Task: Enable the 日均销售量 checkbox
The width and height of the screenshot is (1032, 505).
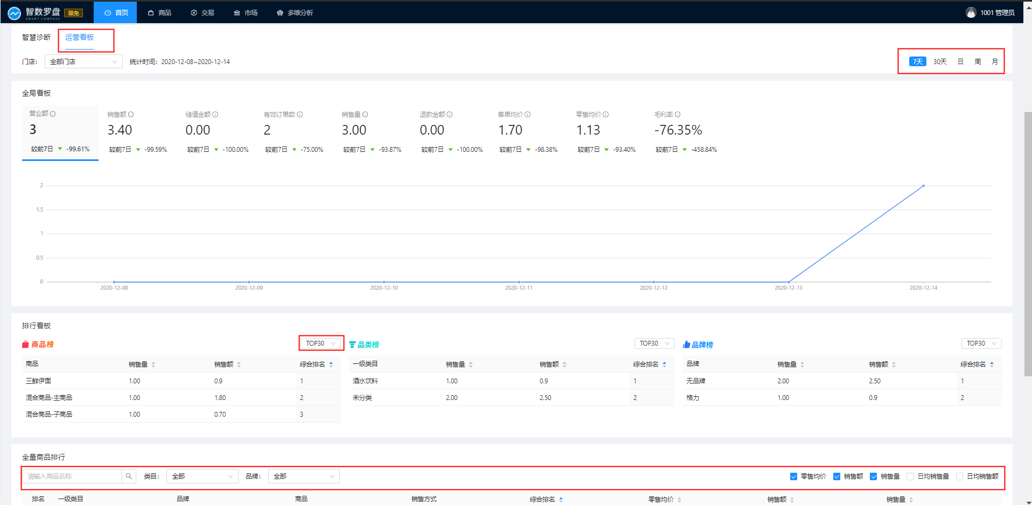Action: click(910, 476)
